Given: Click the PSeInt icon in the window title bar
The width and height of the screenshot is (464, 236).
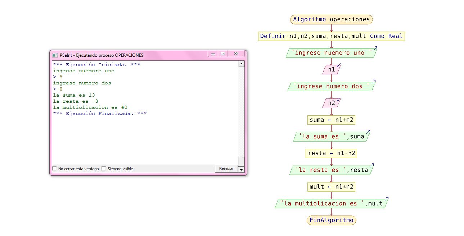Looking at the screenshot, I should coord(55,55).
